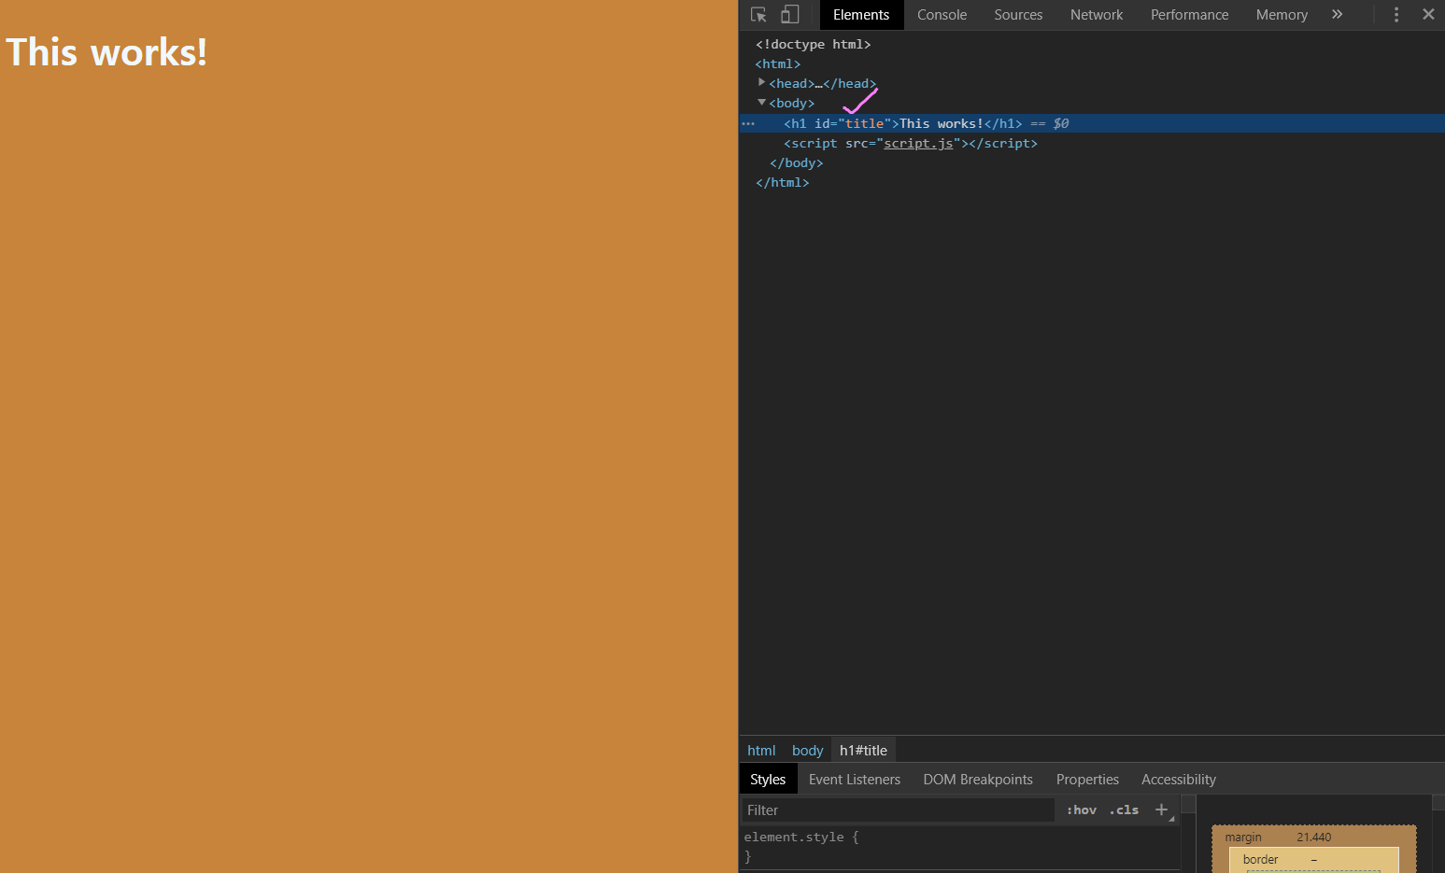Switch to the Elements tab
The height and width of the screenshot is (873, 1445).
861,15
